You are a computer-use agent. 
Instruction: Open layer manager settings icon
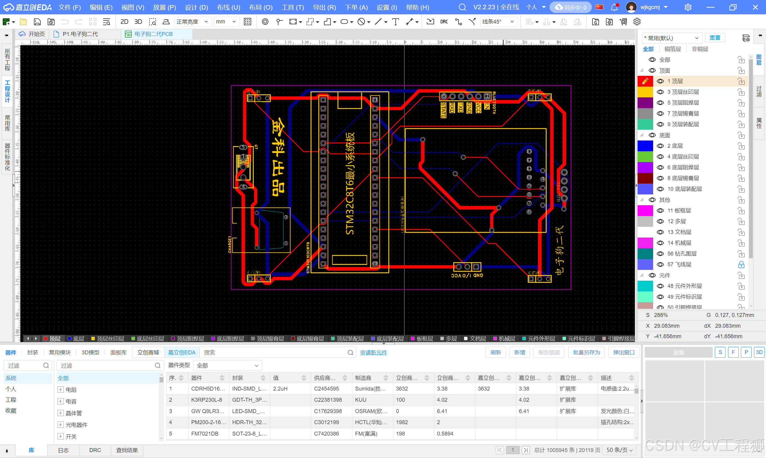click(746, 38)
